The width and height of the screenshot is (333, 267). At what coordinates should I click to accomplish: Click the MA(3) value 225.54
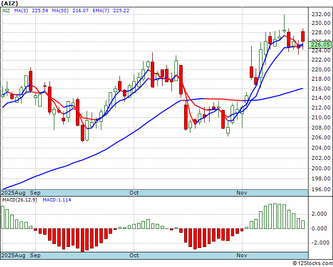tap(40, 10)
